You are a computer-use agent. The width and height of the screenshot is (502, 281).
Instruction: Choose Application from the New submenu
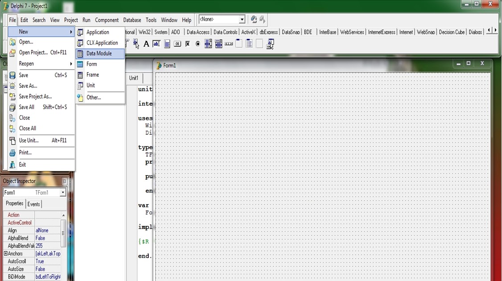[100, 32]
